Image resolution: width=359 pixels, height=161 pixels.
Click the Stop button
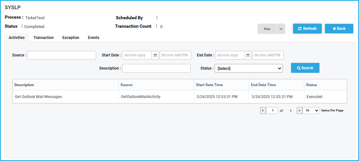267,29
